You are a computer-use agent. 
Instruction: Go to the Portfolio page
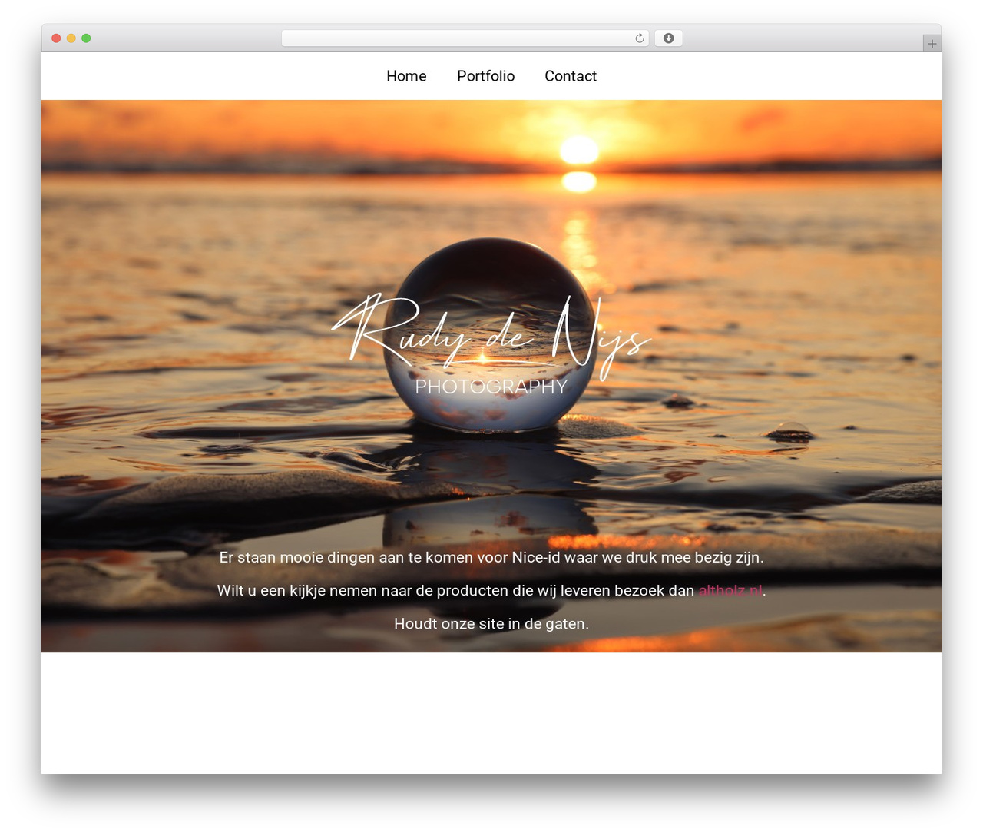(485, 76)
